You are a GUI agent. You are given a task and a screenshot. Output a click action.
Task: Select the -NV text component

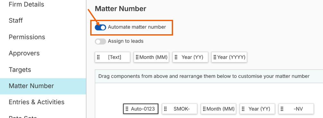296,109
